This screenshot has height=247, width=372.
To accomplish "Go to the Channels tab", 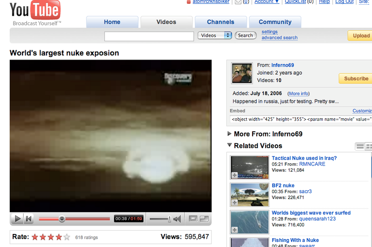I will tap(220, 22).
